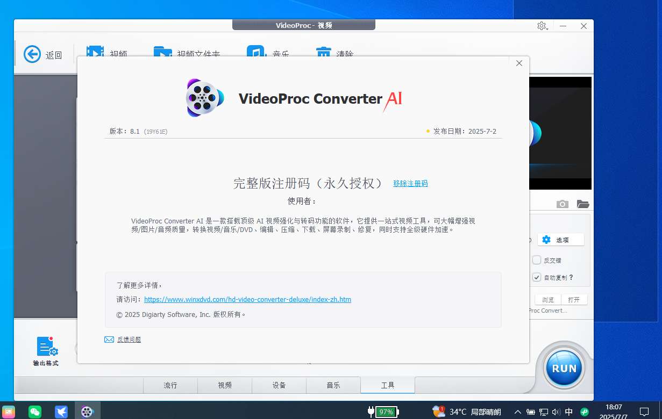Screen dimensions: 662x419
Task: Click the green tray app icon
Action: 585,412
